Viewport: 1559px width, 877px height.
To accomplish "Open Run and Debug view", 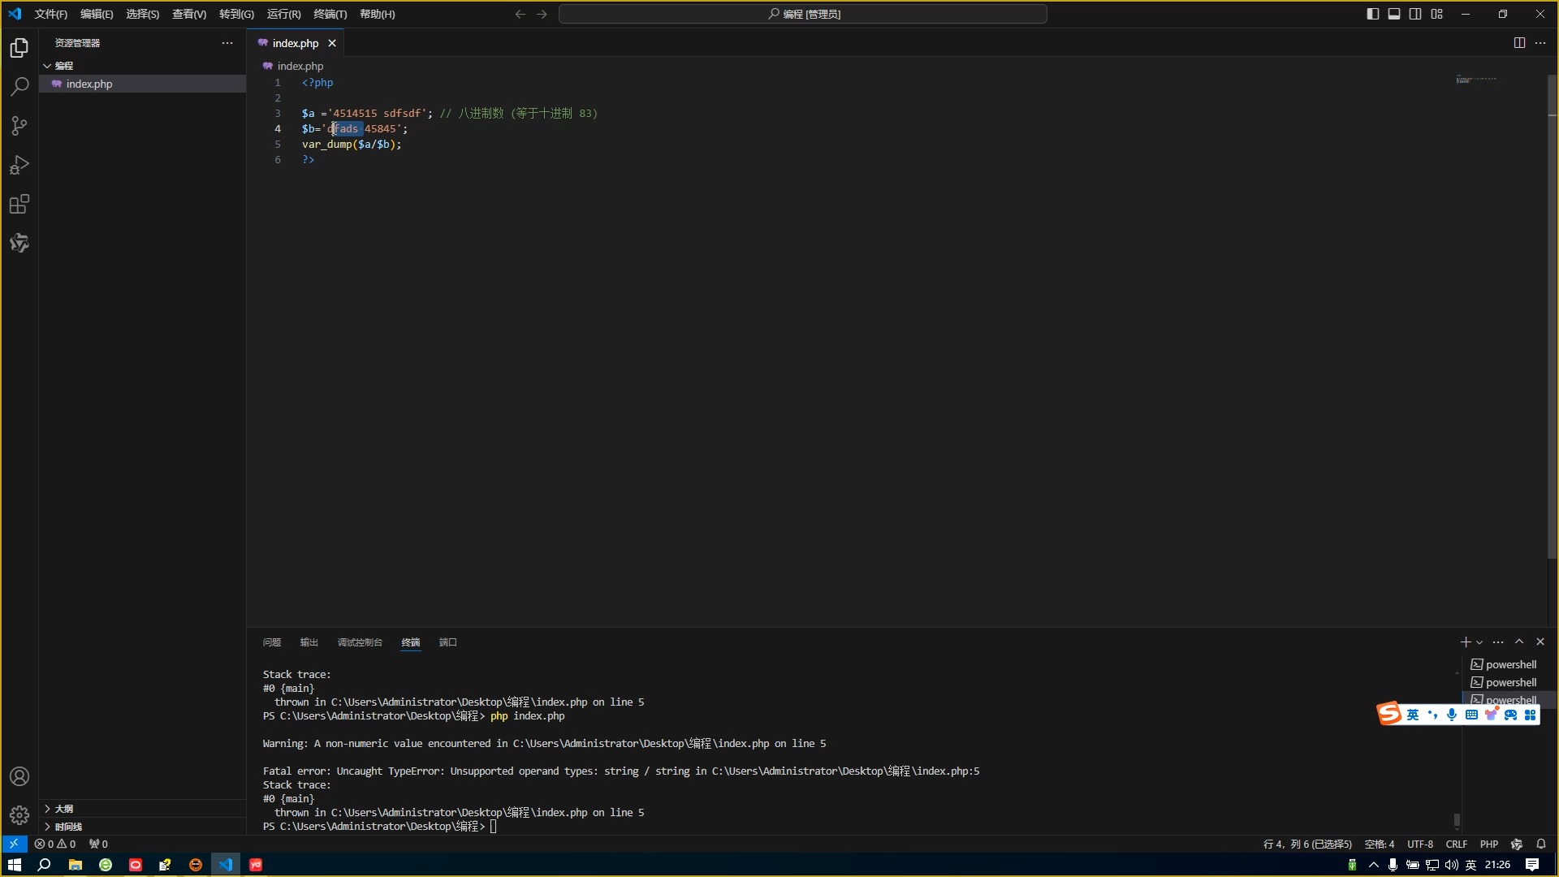I will (x=19, y=165).
